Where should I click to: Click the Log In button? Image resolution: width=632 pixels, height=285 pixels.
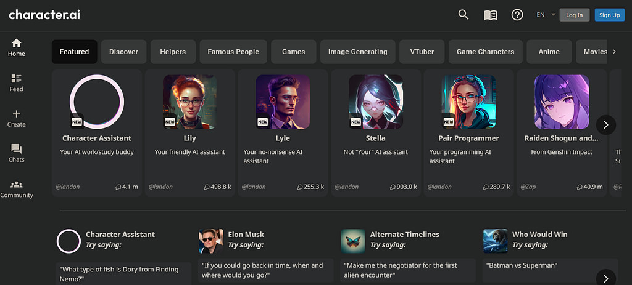tap(575, 15)
